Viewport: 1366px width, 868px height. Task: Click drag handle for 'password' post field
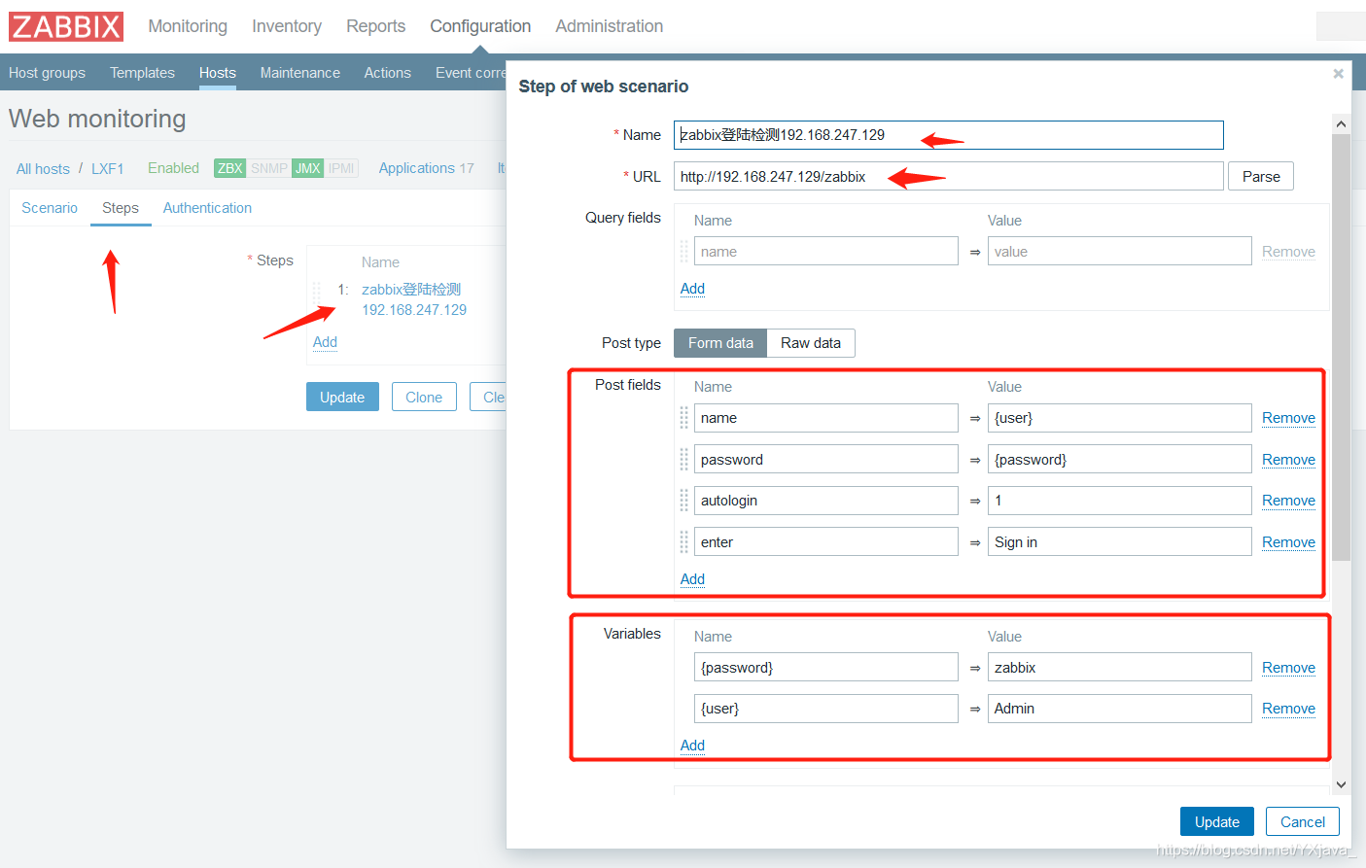coord(683,459)
